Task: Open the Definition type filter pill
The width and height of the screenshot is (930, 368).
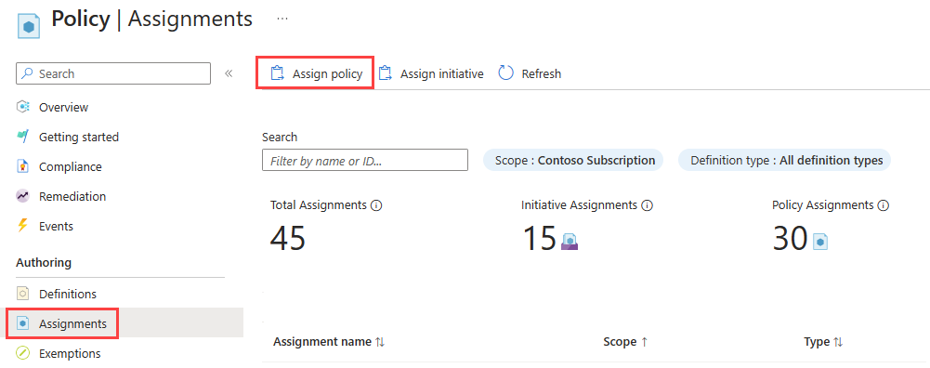Action: 784,160
